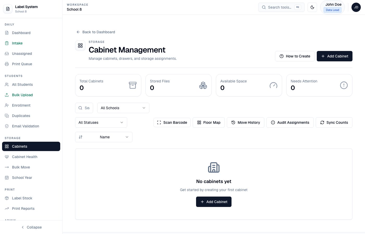The width and height of the screenshot is (365, 234).
Task: Open the Print Queue page
Action: tap(31, 64)
